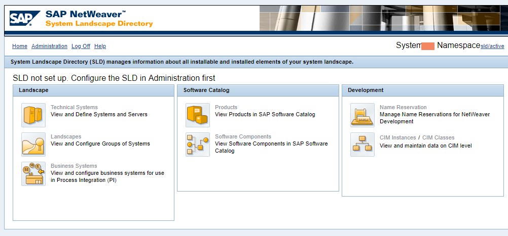The width and height of the screenshot is (508, 236).
Task: Click the Software Components link text
Action: tap(243, 136)
